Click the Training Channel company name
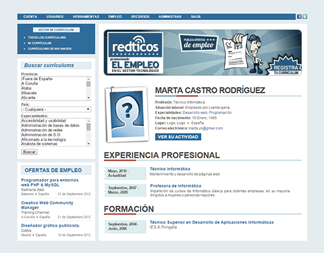The image size is (324, 253). (x=35, y=213)
